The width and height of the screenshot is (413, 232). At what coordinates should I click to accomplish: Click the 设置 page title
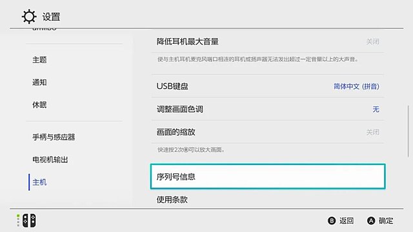[x=52, y=17]
